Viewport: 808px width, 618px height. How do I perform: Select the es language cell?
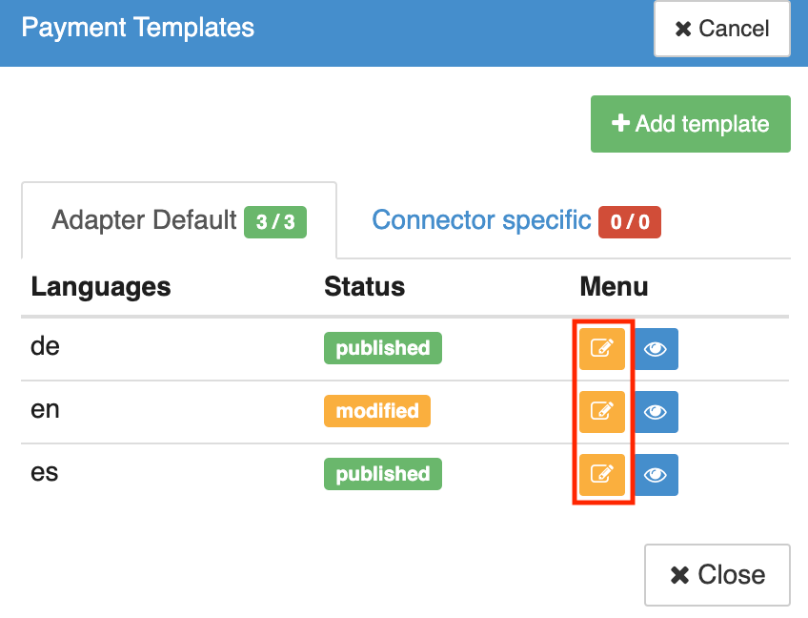click(x=45, y=472)
